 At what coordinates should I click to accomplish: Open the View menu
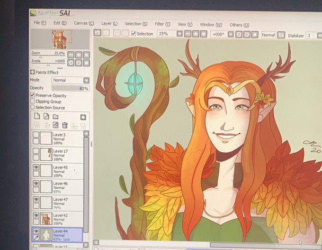click(185, 24)
